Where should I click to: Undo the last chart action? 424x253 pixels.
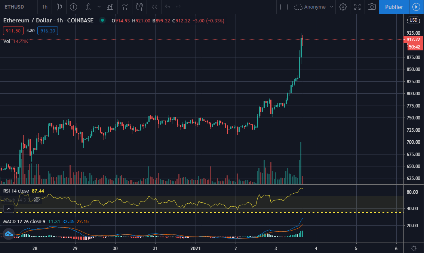click(168, 7)
